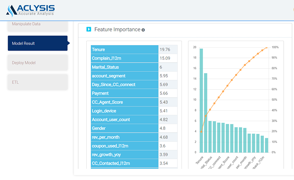
Task: Click the Feature Importance play icon
Action: 89,29
